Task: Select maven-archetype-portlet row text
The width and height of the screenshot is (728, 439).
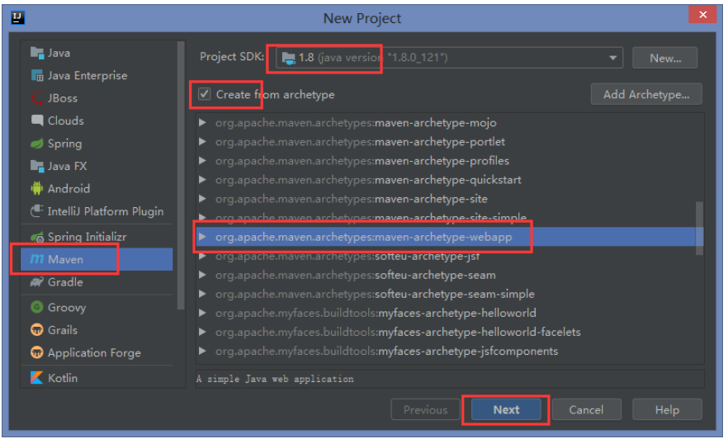Action: pyautogui.click(x=360, y=142)
